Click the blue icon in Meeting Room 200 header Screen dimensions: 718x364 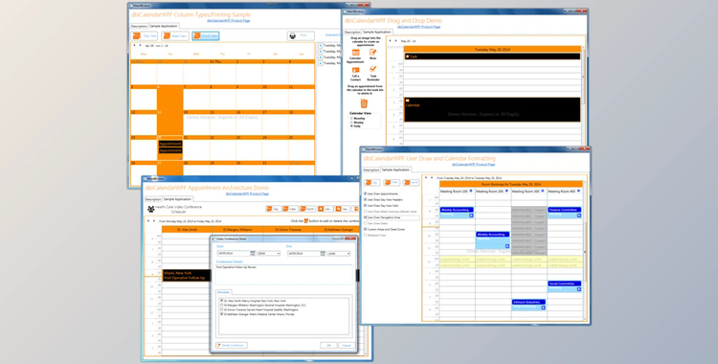pos(506,191)
